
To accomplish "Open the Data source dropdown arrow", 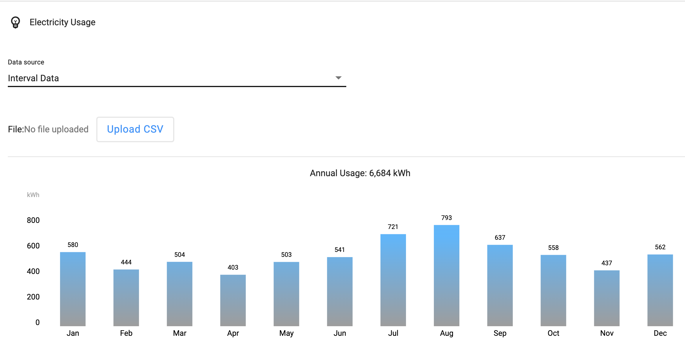I will [x=338, y=78].
